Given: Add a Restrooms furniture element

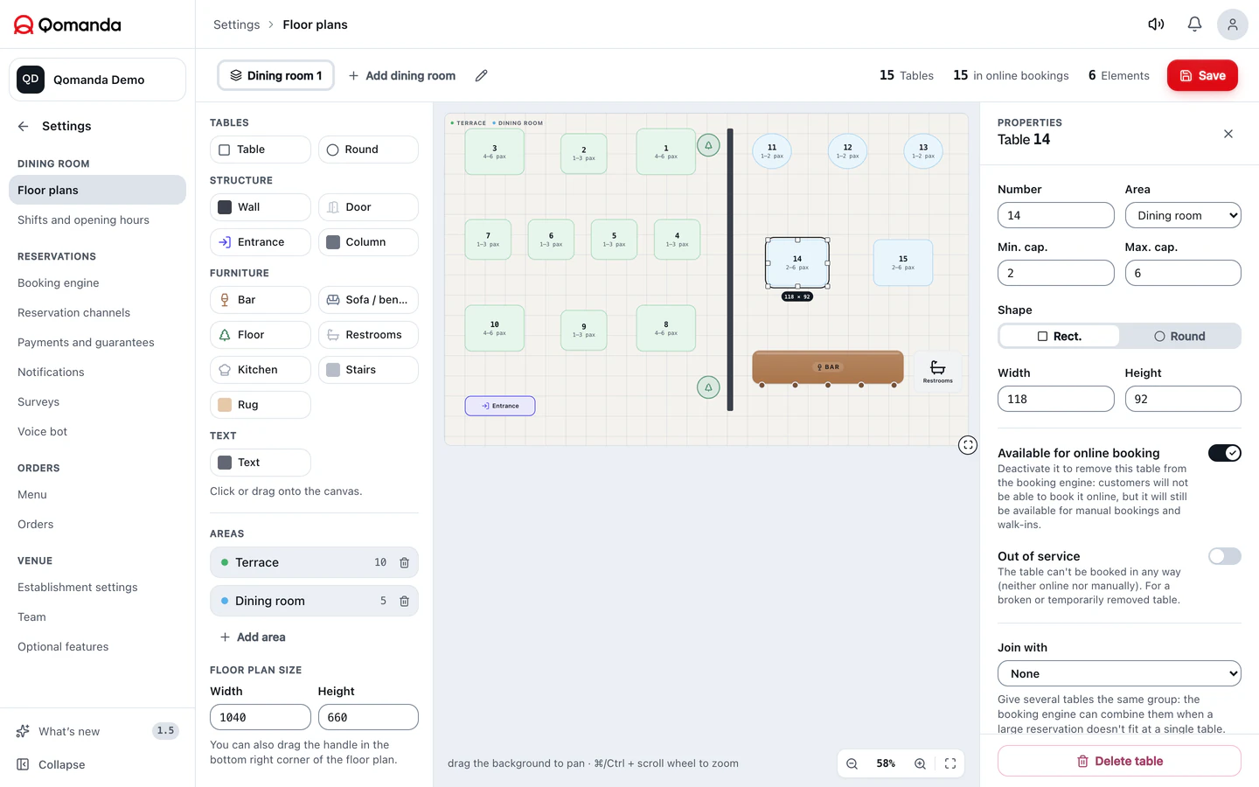Looking at the screenshot, I should coord(368,335).
